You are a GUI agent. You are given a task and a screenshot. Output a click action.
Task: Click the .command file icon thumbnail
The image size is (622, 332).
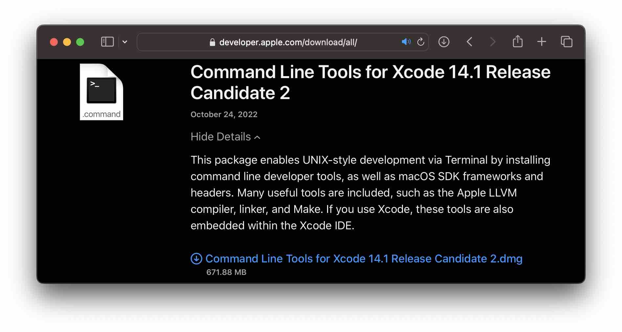coord(101,91)
